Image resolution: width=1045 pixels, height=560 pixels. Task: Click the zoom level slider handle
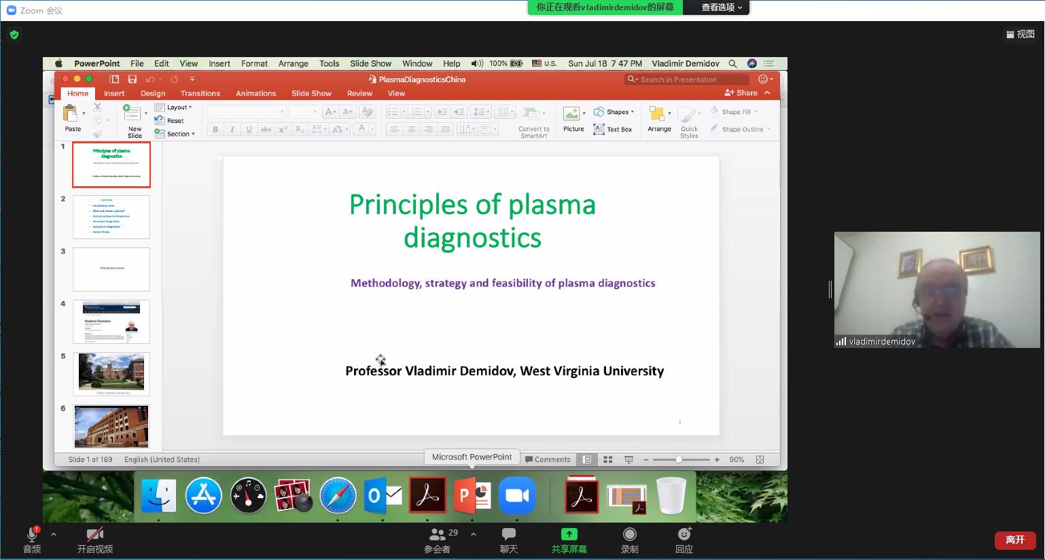point(679,459)
